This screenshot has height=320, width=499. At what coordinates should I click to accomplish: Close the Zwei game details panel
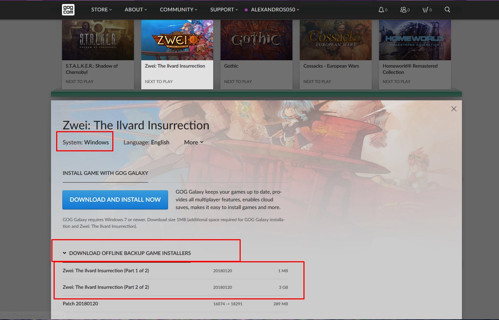[x=454, y=109]
